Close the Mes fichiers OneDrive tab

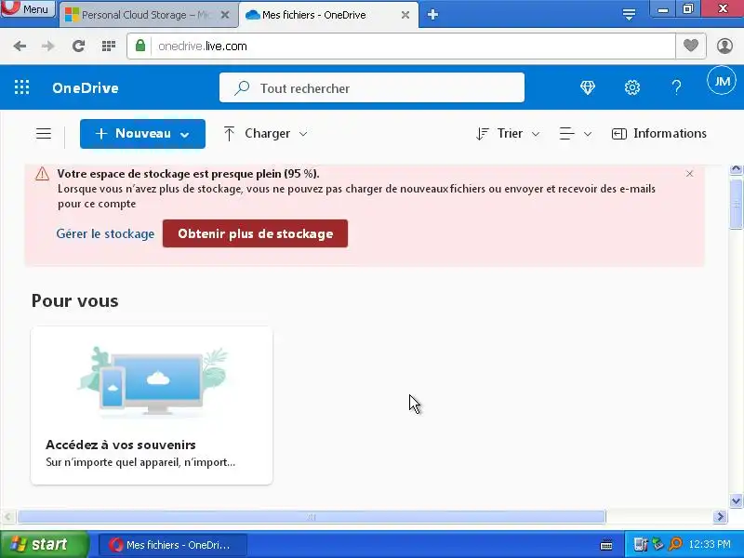pos(405,15)
